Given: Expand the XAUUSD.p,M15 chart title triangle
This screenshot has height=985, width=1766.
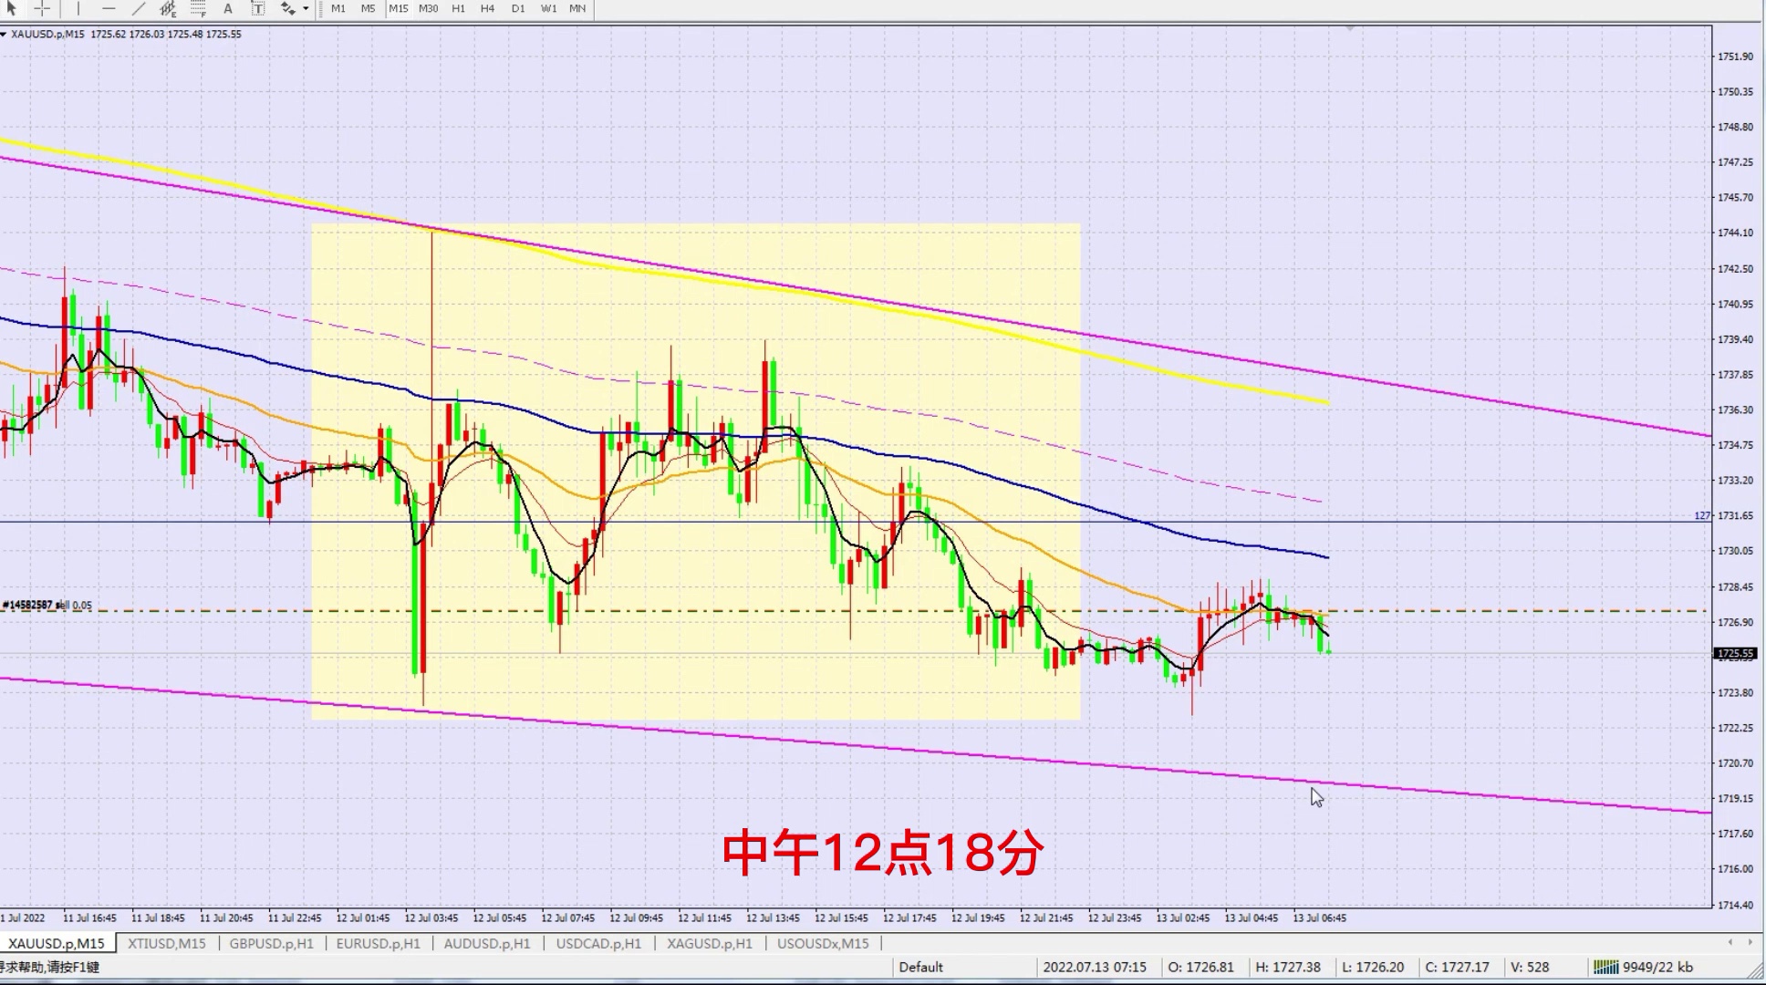Looking at the screenshot, I should [4, 34].
